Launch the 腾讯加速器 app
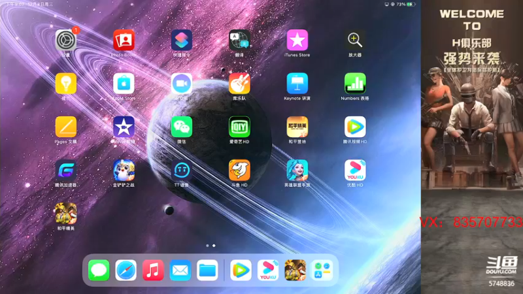523x294 pixels. [66, 170]
